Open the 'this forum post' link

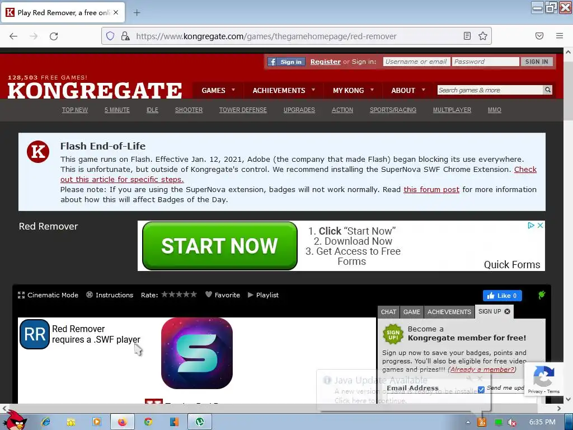tap(431, 189)
